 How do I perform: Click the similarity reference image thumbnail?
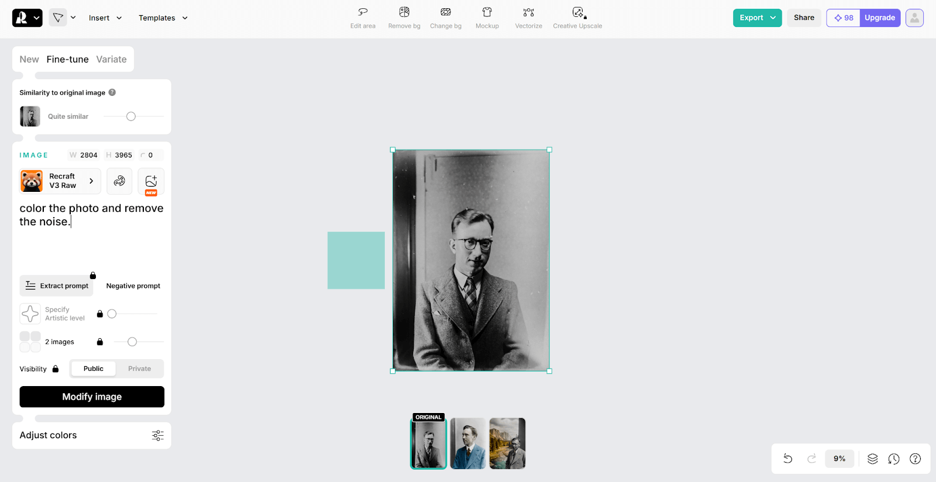pyautogui.click(x=30, y=116)
